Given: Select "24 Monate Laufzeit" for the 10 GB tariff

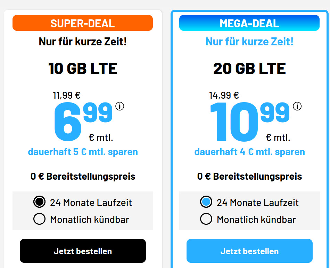Looking at the screenshot, I should point(39,202).
